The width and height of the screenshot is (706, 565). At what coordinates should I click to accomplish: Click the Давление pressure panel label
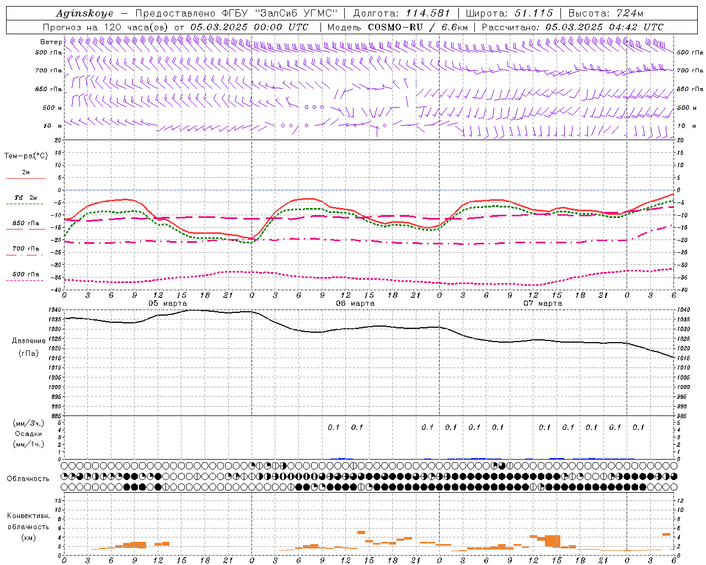(29, 341)
